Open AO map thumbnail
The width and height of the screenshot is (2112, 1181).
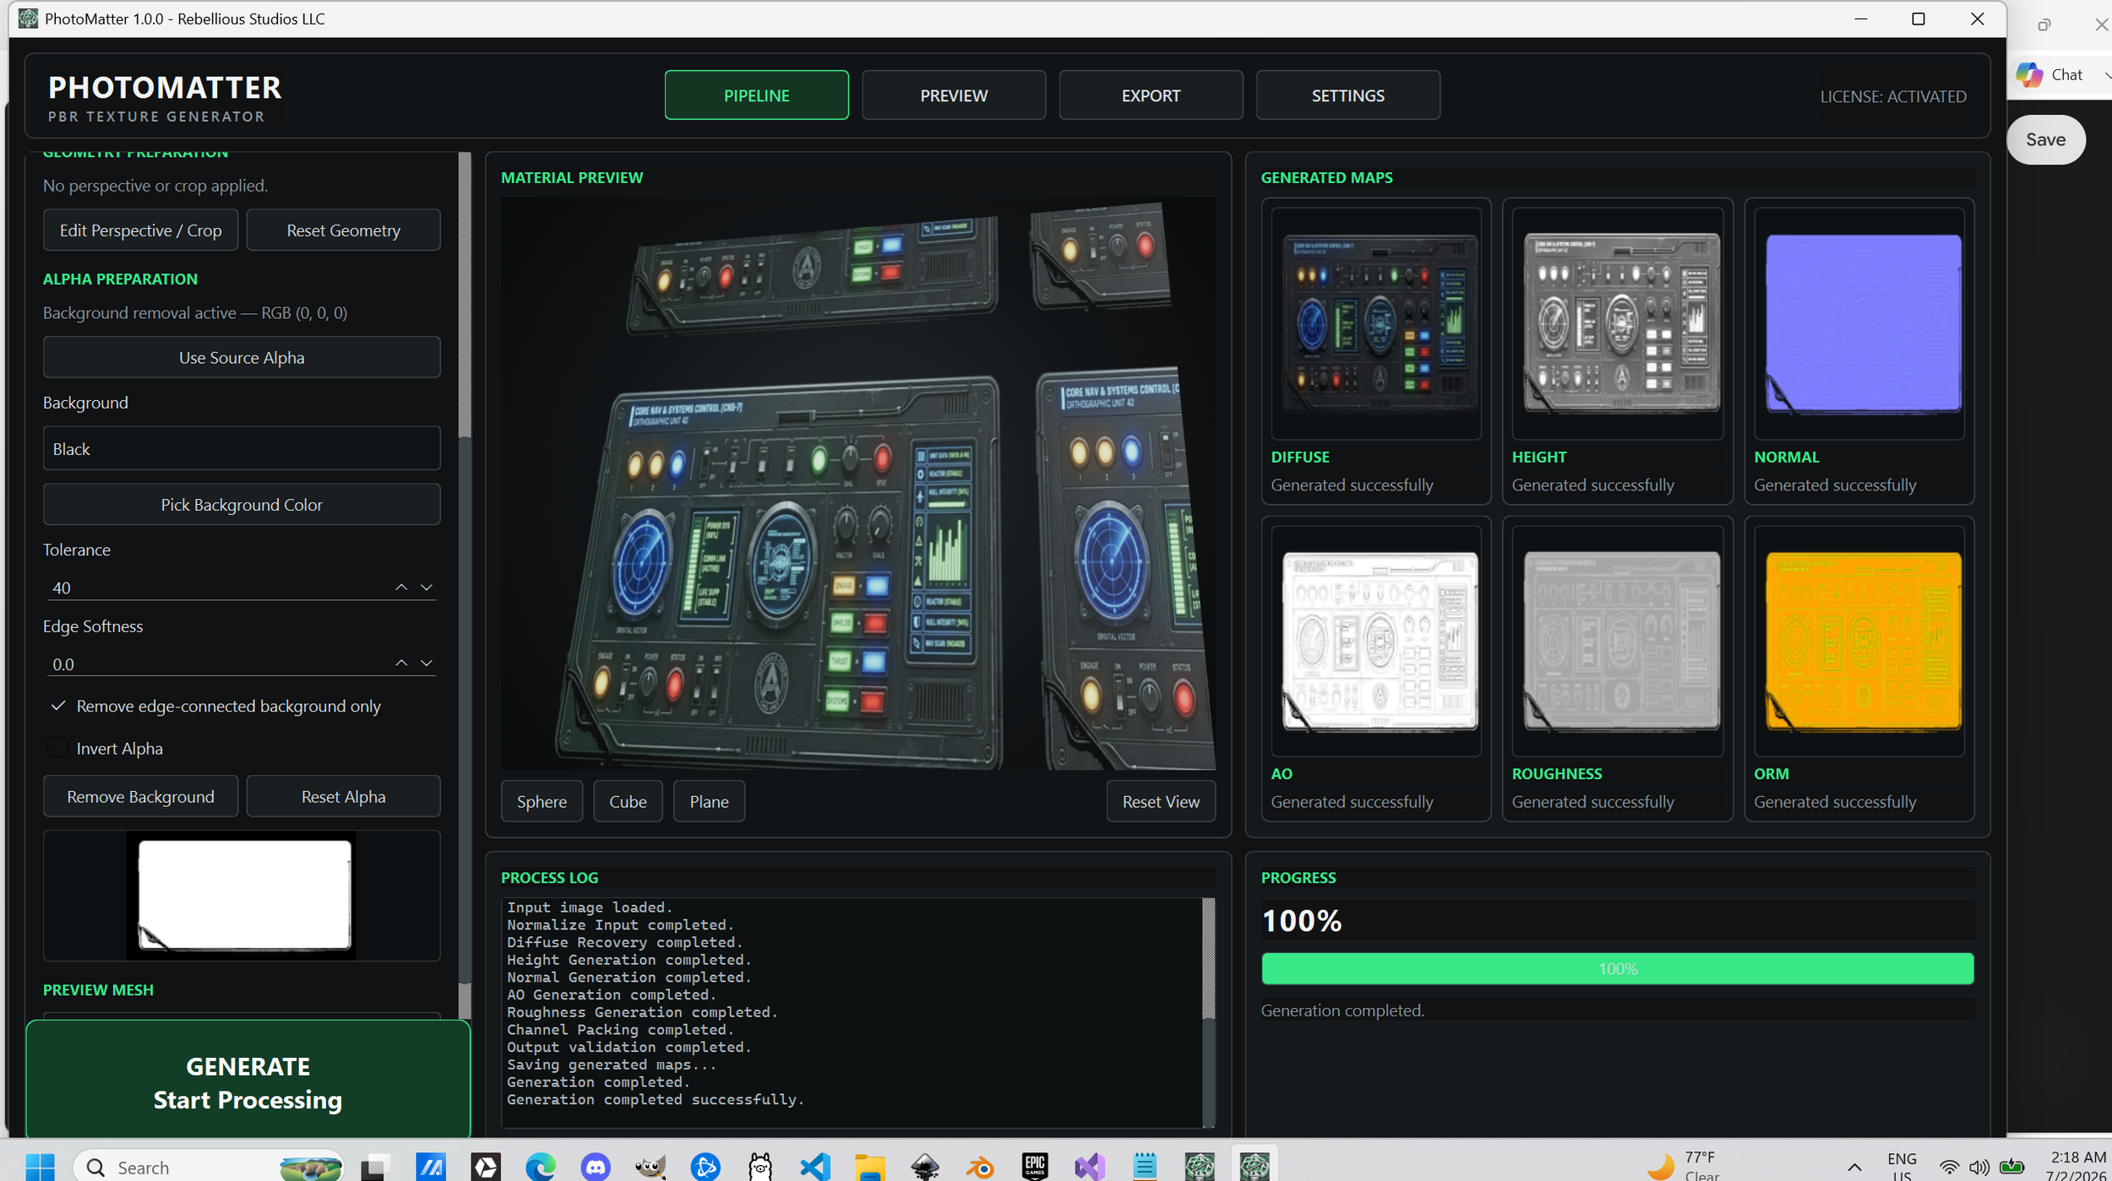[1376, 641]
